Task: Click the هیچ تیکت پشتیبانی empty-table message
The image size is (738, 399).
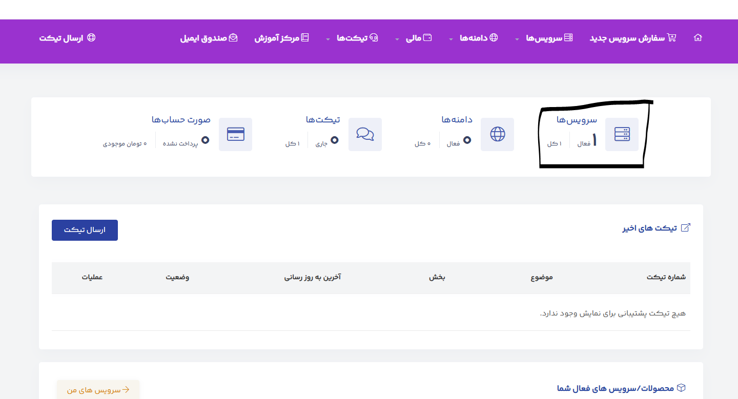Action: [x=613, y=313]
